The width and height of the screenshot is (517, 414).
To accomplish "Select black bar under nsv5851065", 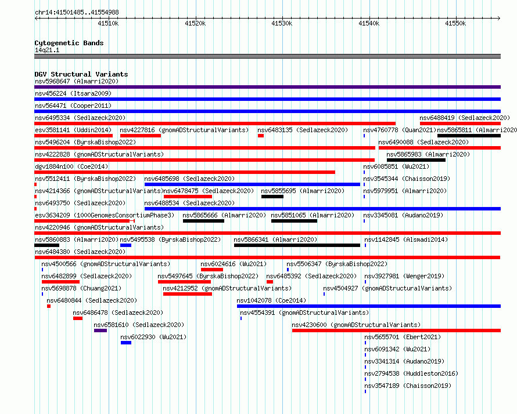I will (294, 221).
